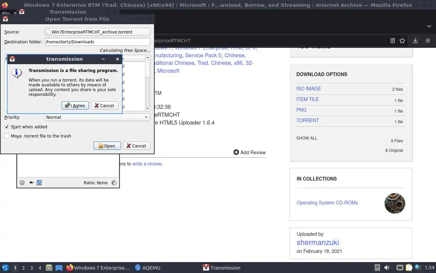Click the write a review link
436x273 pixels.
coord(147,164)
